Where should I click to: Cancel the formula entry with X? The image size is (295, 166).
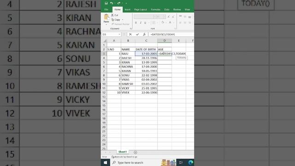(130, 35)
